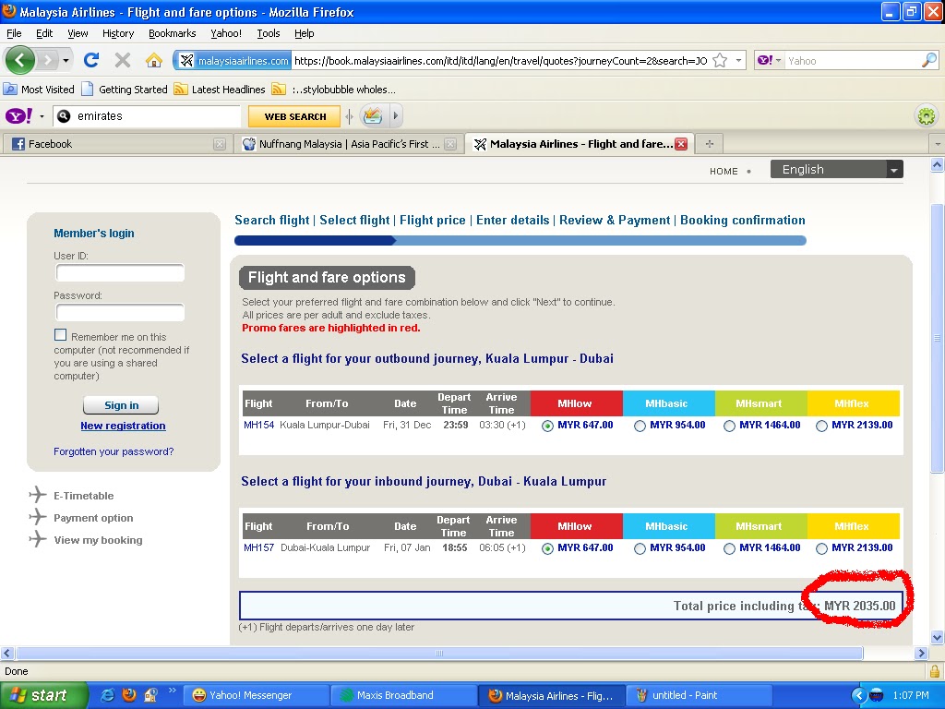Click the E-Timetable airplane icon link
This screenshot has width=945, height=709.
point(37,495)
